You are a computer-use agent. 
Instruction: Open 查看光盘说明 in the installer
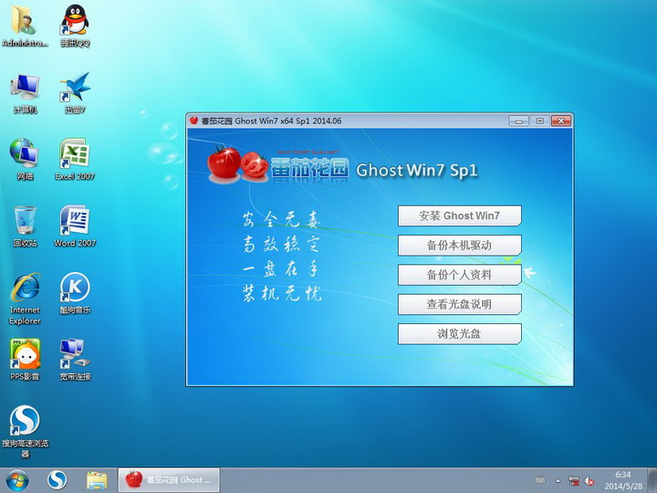tap(459, 304)
